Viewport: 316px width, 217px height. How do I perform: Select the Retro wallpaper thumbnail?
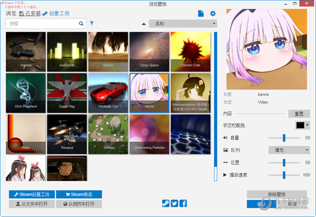click(26, 134)
